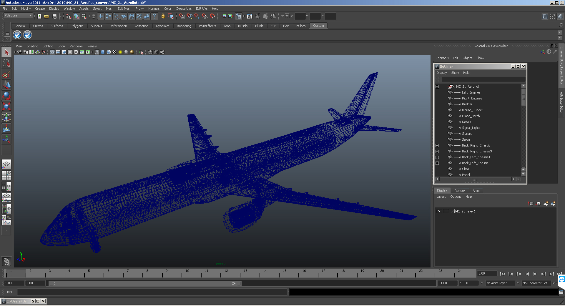Click the first checkmark shelf button
This screenshot has height=306, width=565.
coord(17,35)
